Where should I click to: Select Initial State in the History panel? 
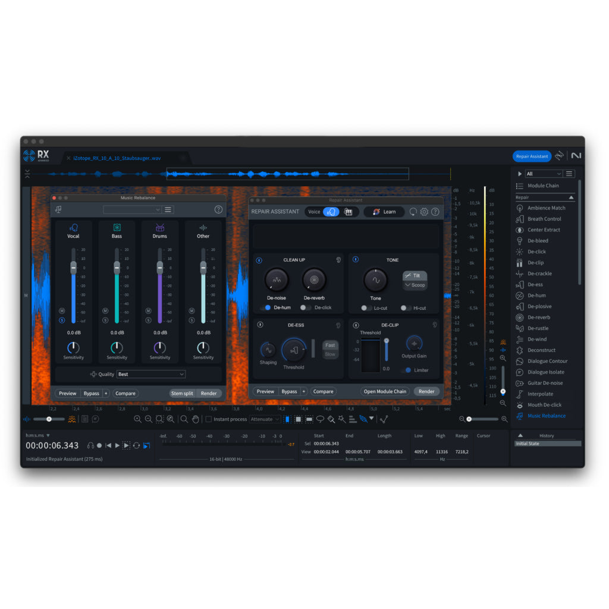coord(547,442)
